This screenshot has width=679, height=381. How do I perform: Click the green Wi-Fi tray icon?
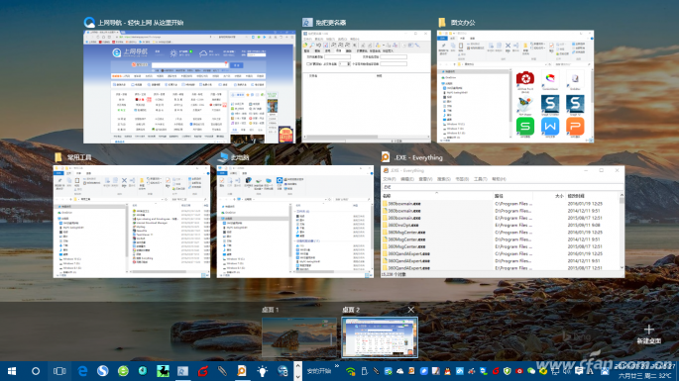click(350, 371)
